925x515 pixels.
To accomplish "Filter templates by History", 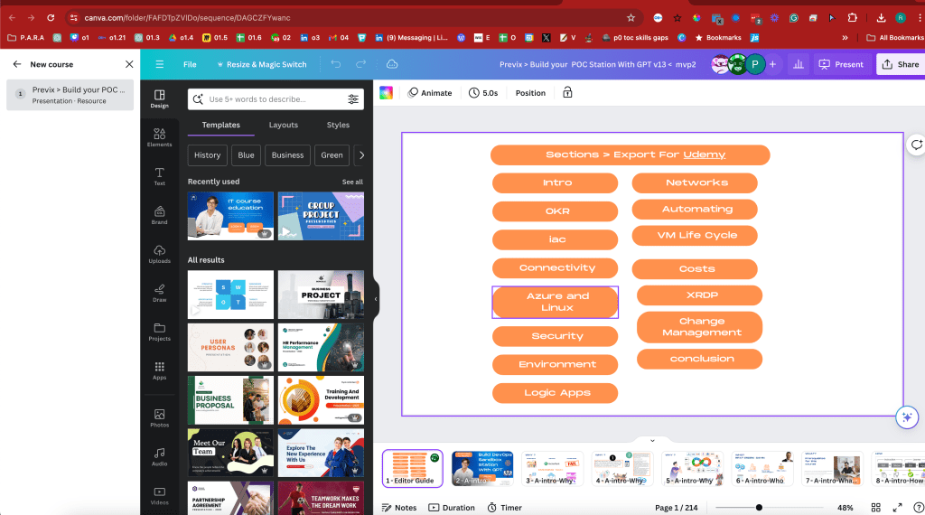I will 207,155.
